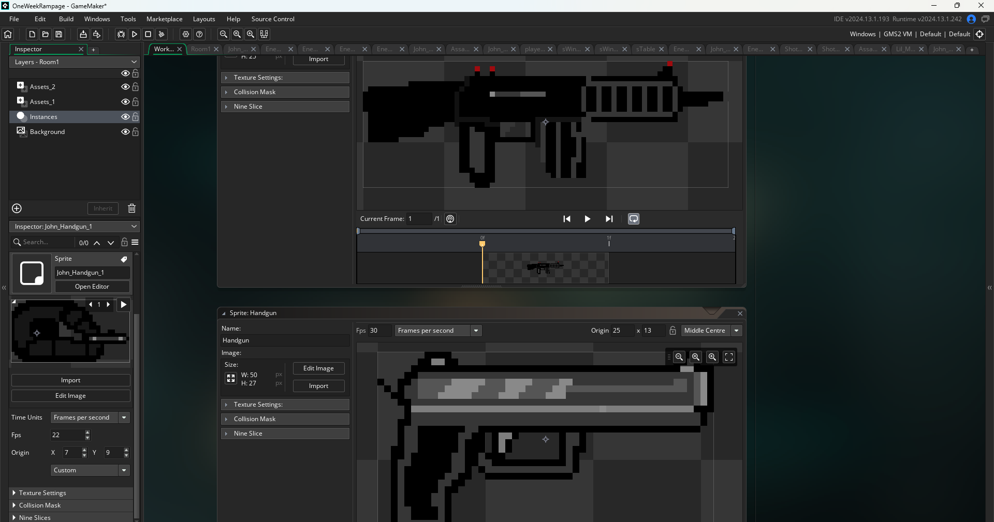This screenshot has height=522, width=994.
Task: Expand Texture Settings in Handgun sprite editor
Action: coord(286,405)
